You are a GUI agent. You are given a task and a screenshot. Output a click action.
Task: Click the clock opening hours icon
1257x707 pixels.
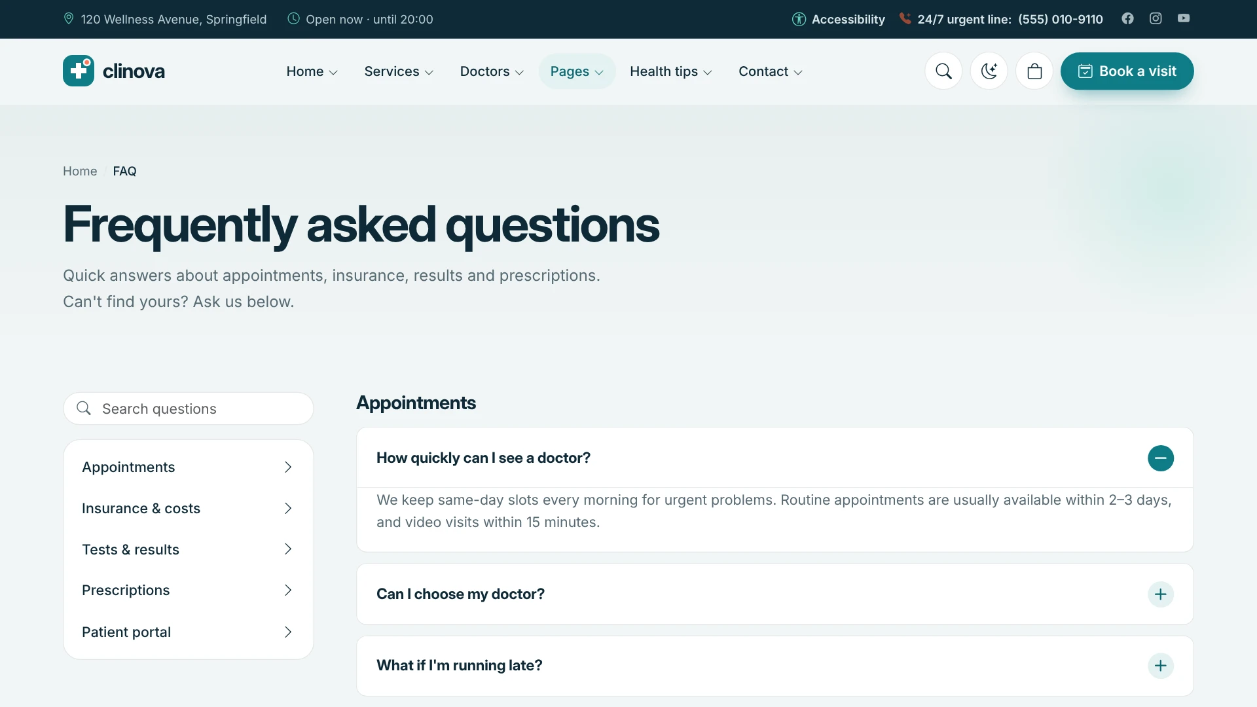[294, 18]
